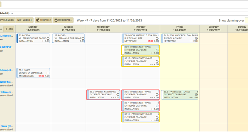Click red 07:00 time on 46.1 card
Image resolution: width=248 pixels, height=133 pixels.
click(x=41, y=76)
